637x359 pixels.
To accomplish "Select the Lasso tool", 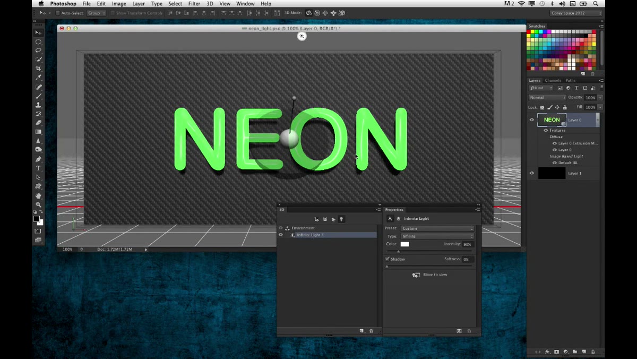I will click(x=38, y=50).
